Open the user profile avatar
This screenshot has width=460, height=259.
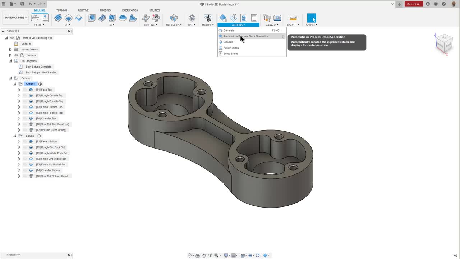pyautogui.click(x=454, y=4)
